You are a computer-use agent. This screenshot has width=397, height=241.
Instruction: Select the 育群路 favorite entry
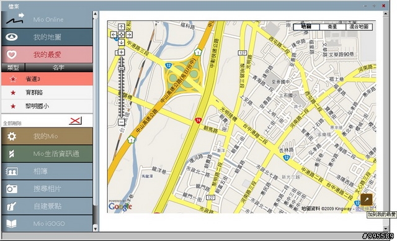point(47,93)
